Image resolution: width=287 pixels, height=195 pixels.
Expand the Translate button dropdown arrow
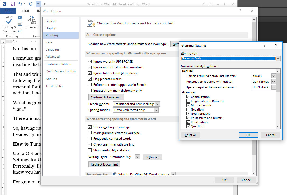pos(32,31)
